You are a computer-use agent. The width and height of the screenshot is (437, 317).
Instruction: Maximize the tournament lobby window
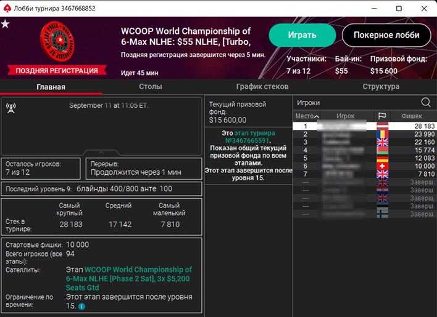click(399, 9)
